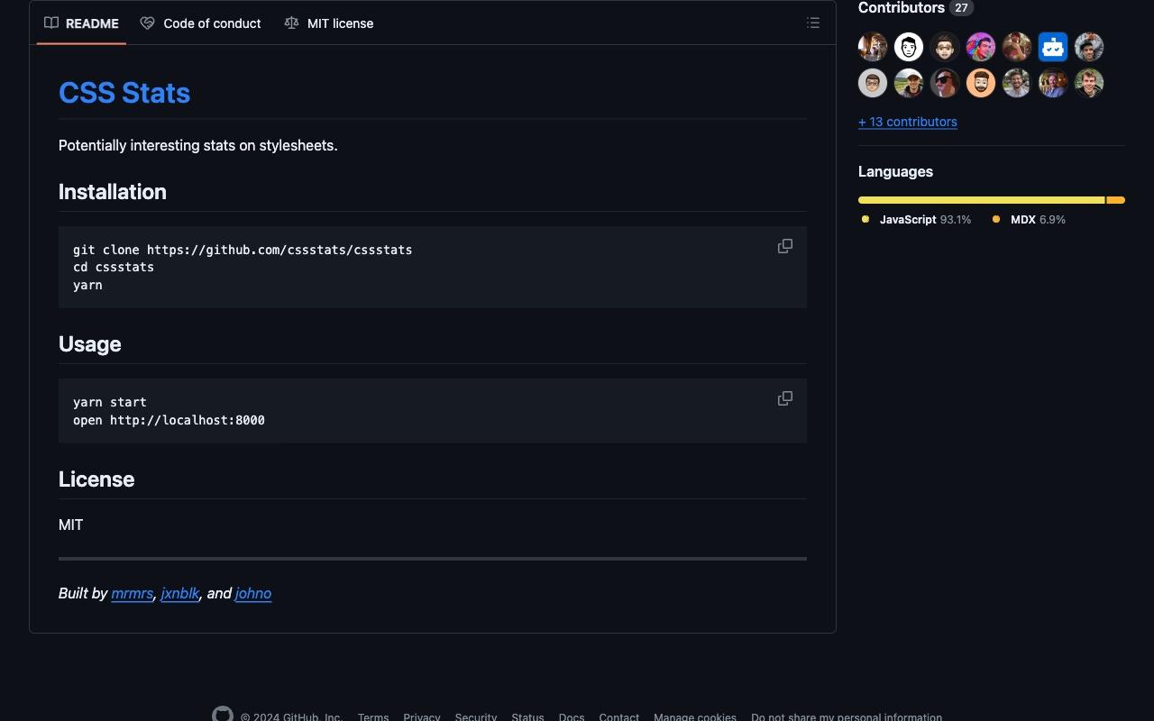Open the Docs footer link
The width and height of the screenshot is (1154, 721).
click(x=572, y=717)
